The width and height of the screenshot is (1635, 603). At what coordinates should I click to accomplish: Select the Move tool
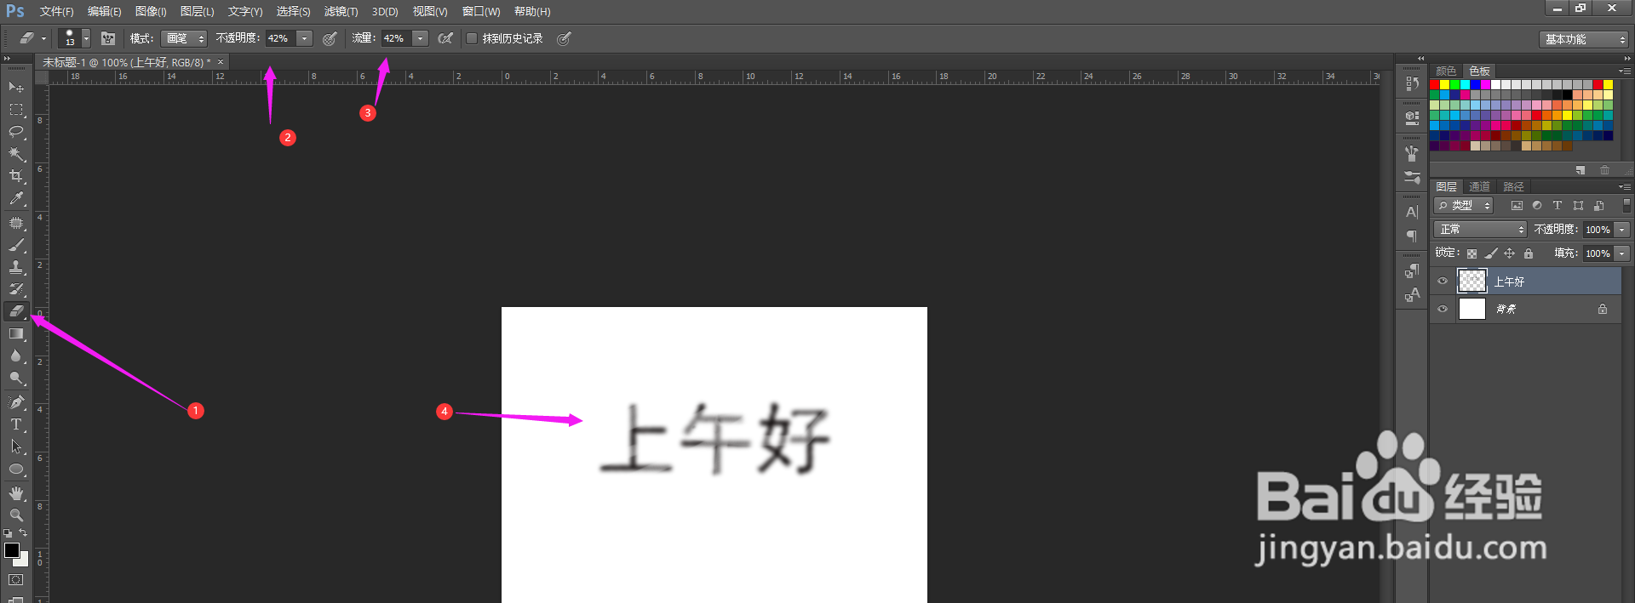[16, 87]
